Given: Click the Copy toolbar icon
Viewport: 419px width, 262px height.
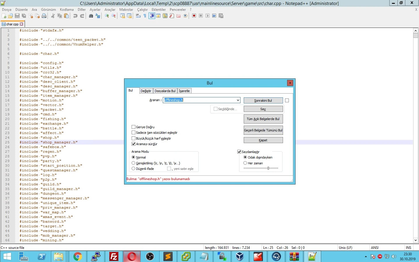Looking at the screenshot, I should point(60,16).
